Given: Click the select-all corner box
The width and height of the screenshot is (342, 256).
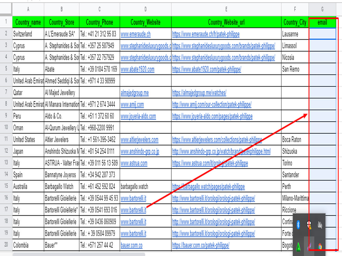Looking at the screenshot, I should click(6, 9).
